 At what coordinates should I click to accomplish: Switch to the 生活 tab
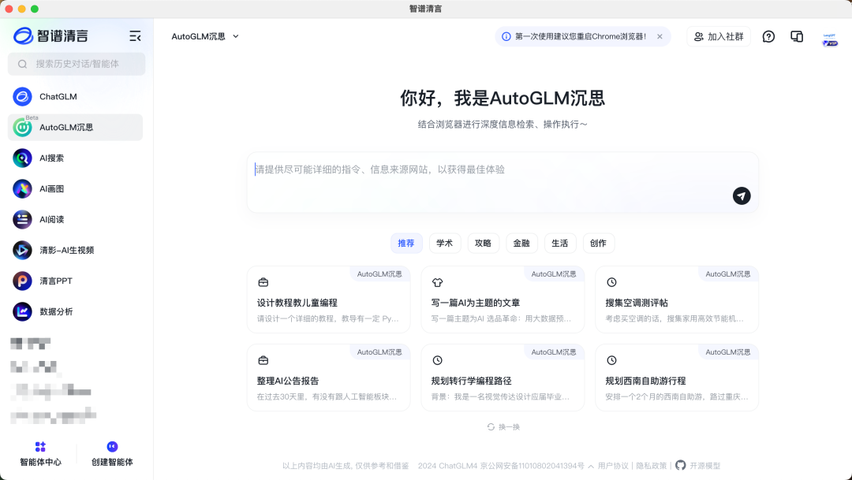pos(559,244)
